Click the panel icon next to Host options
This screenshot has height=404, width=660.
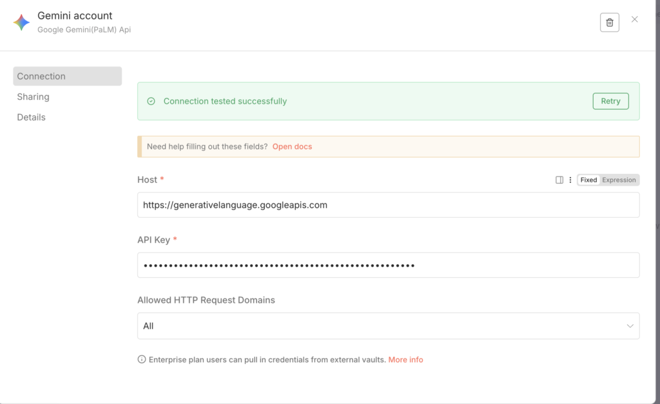pyautogui.click(x=559, y=180)
